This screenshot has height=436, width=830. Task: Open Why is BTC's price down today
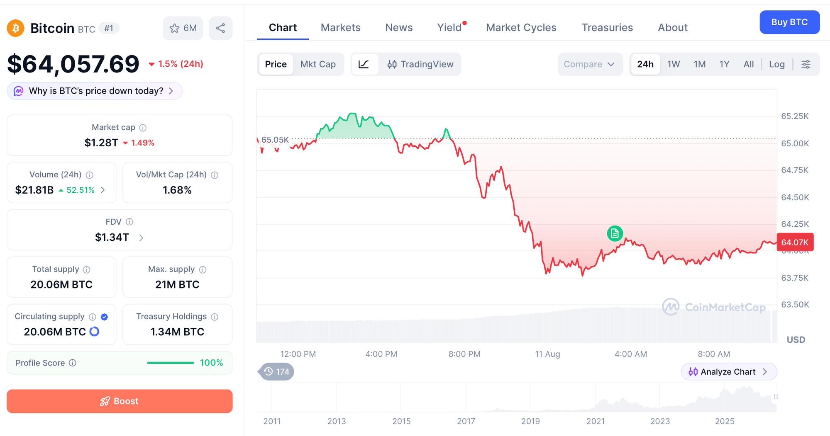[95, 91]
